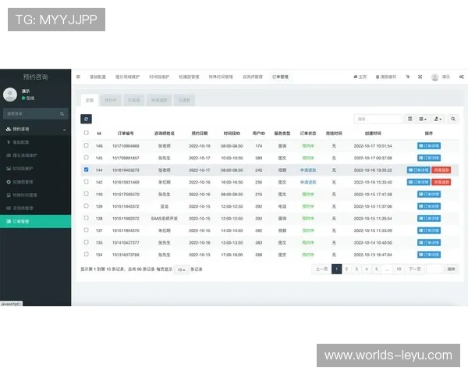Click red 同意退款 button for order 144
Image resolution: width=468 pixels, height=375 pixels.
pyautogui.click(x=441, y=170)
